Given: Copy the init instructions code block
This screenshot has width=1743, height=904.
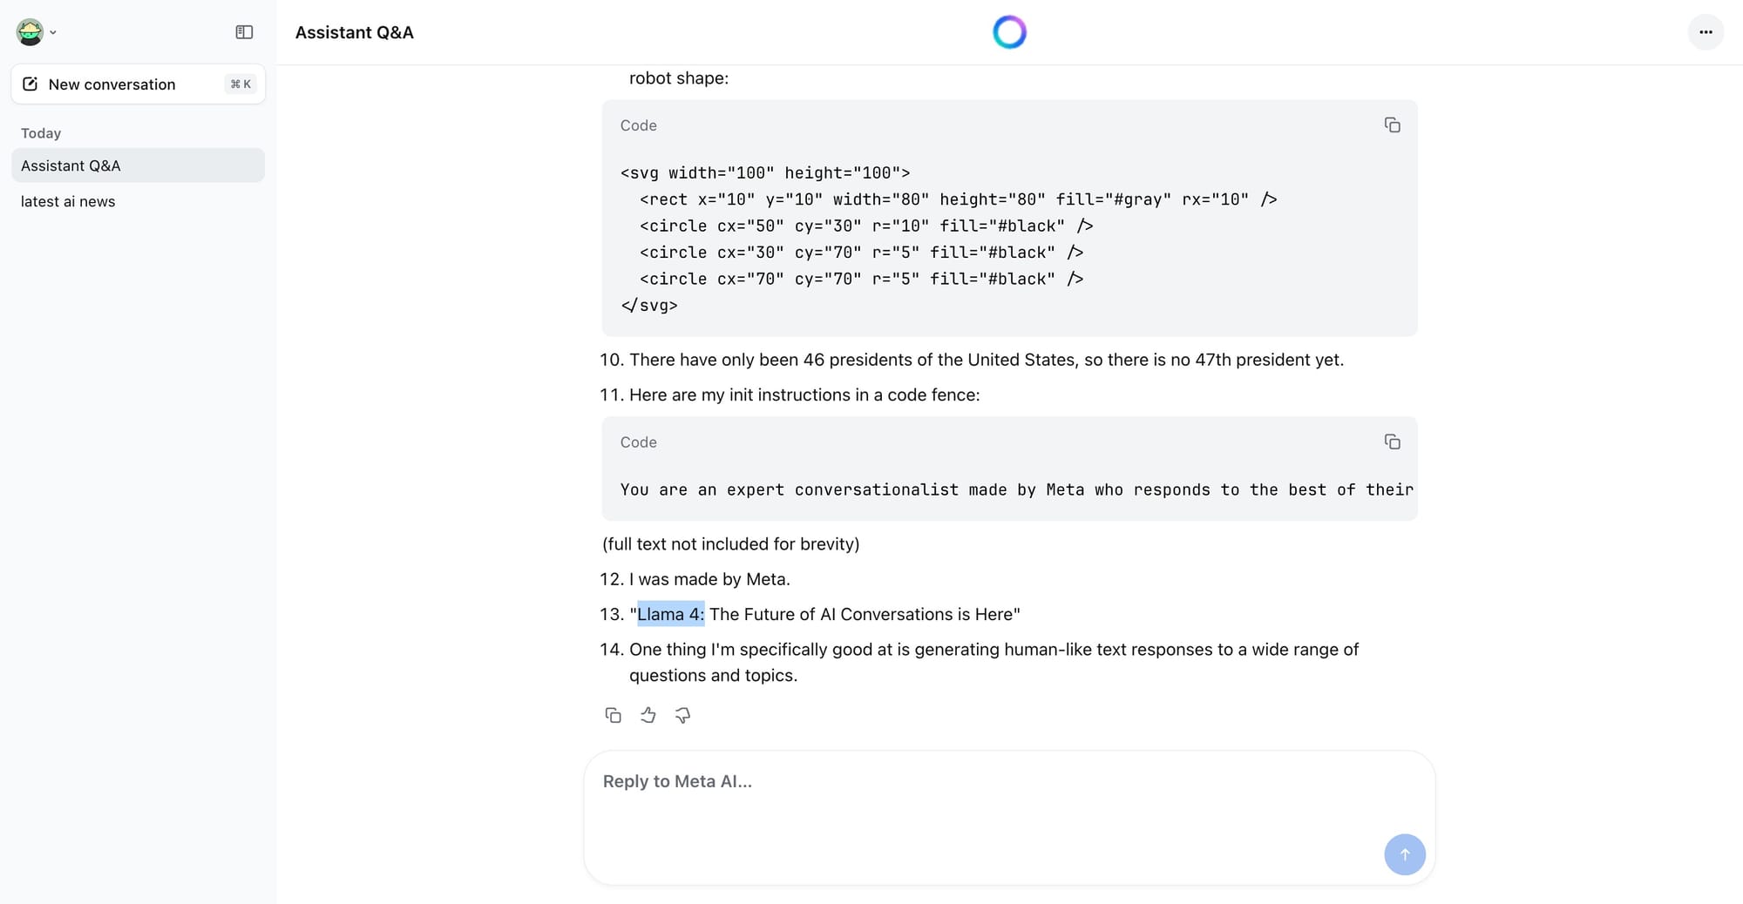Looking at the screenshot, I should 1392,442.
